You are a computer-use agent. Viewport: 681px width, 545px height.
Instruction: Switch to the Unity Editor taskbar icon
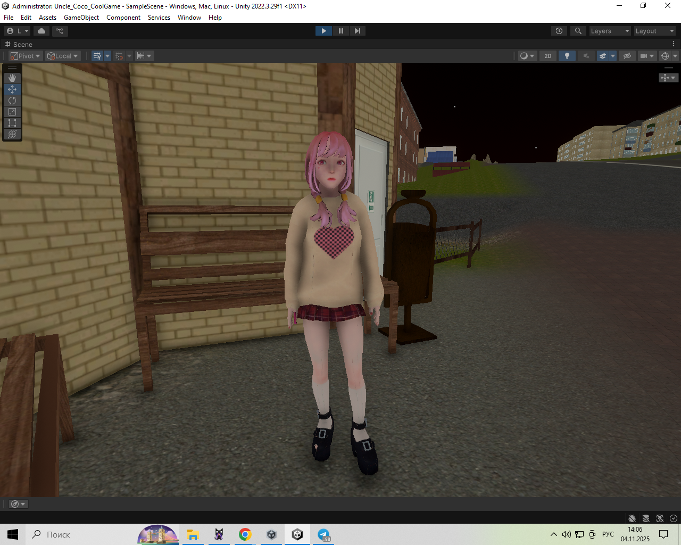tap(297, 534)
